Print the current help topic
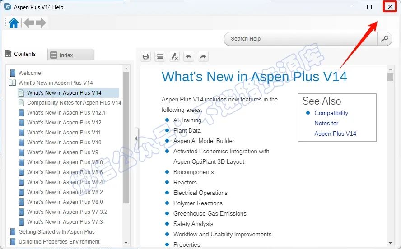 coord(145,56)
